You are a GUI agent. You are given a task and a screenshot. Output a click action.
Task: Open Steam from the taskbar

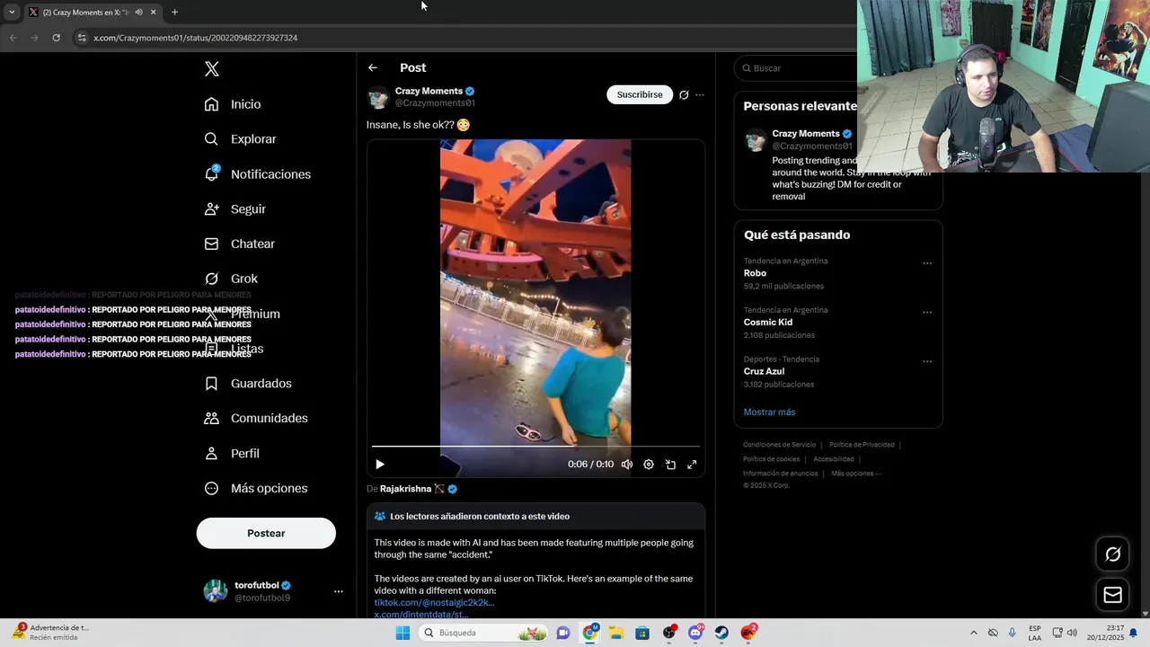pos(721,633)
